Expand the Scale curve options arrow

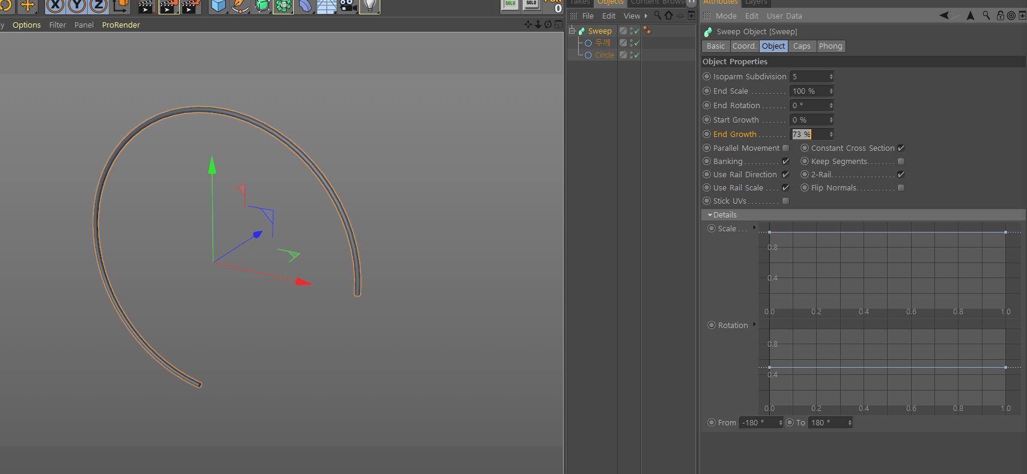coord(754,228)
